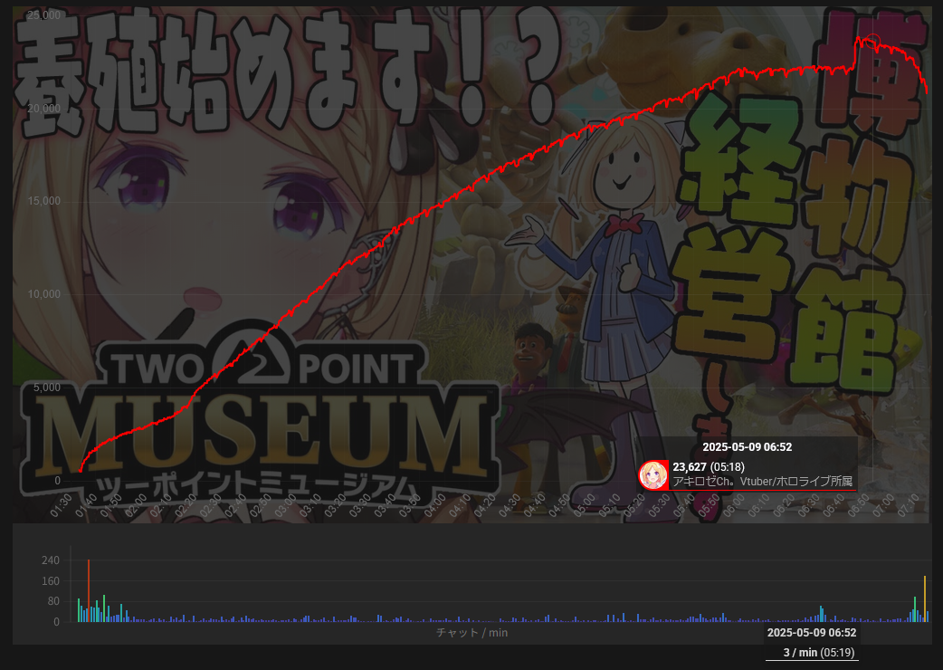Click the channel avatar in the viewer tooltip

click(653, 475)
